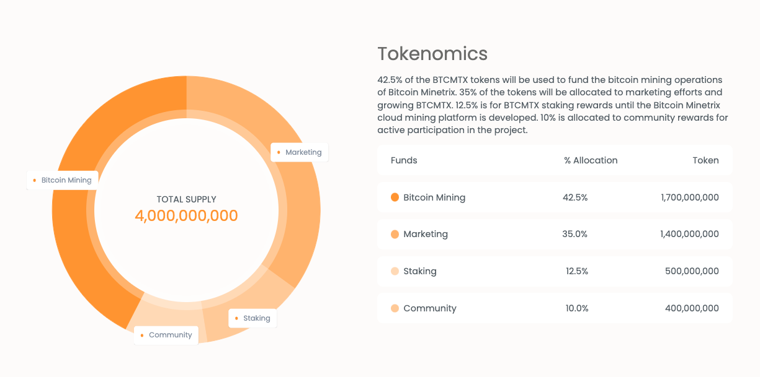Click the Token column header
760x377 pixels.
705,160
